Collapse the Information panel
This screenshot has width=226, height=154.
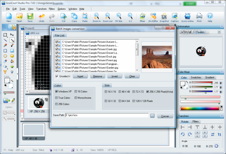222,26
